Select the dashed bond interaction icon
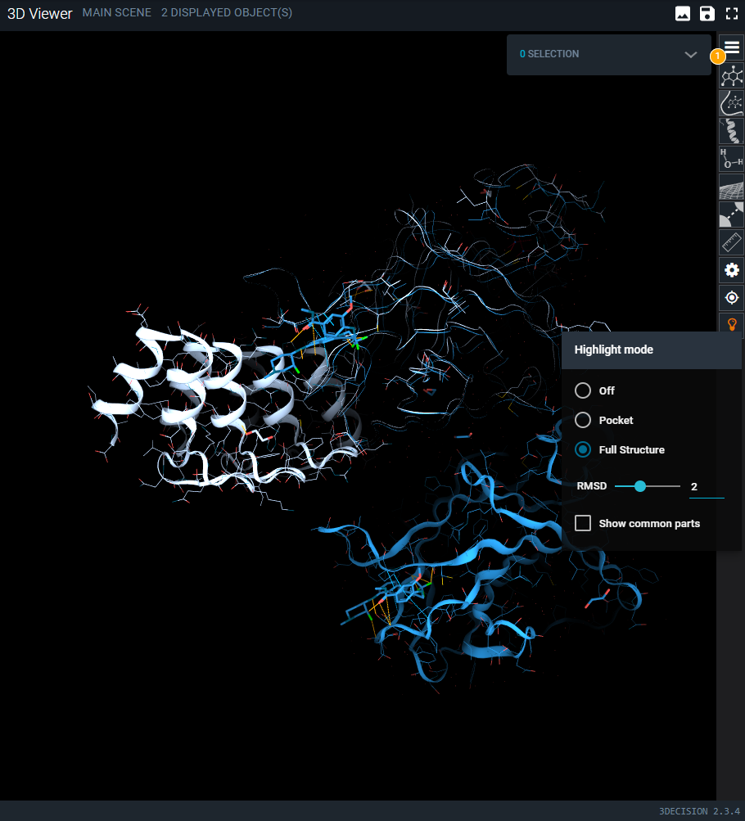Screen dimensions: 745x821 click(x=730, y=214)
